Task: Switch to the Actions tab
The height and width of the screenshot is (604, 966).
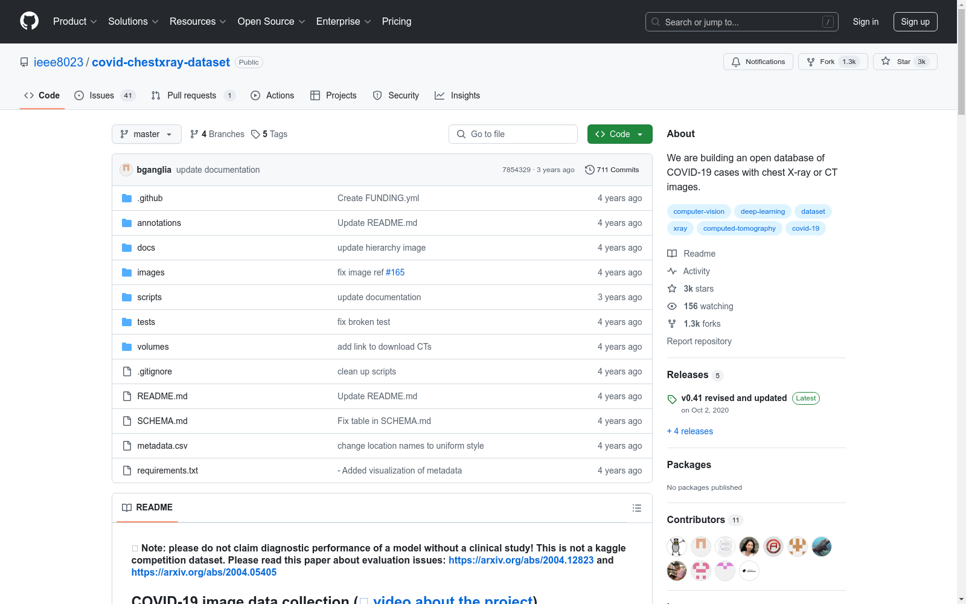Action: pos(272,95)
